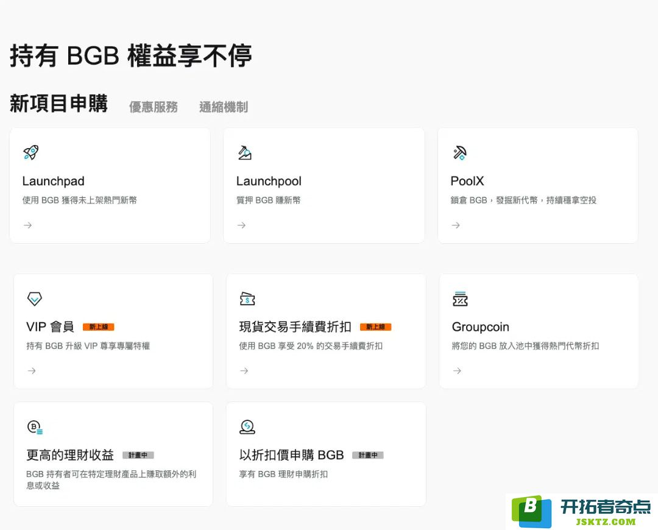The image size is (658, 530).
Task: Click the PoolX pickaxe icon
Action: pyautogui.click(x=459, y=153)
